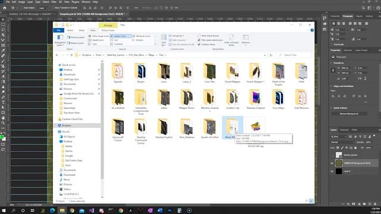Collapse the Align and Distribute section
Screen dimensions: 381x214
click(x=332, y=86)
